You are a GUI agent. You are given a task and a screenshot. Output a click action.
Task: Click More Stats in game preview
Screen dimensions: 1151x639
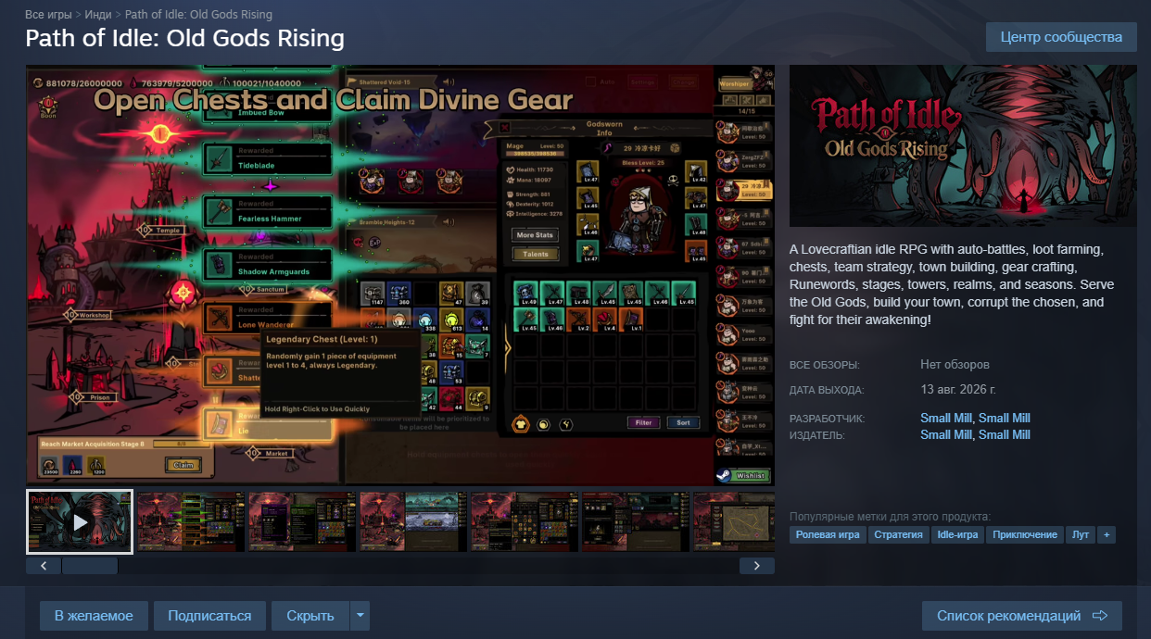coord(535,235)
